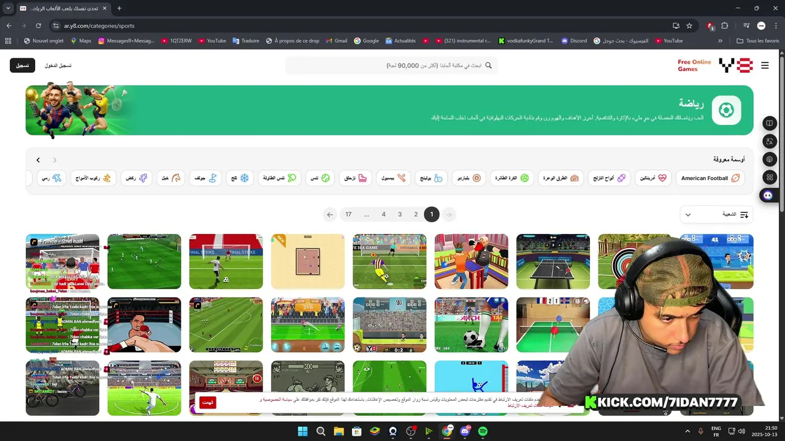This screenshot has width=785, height=441.
Task: Click the Y8 Free Online Games logo
Action: [x=715, y=66]
